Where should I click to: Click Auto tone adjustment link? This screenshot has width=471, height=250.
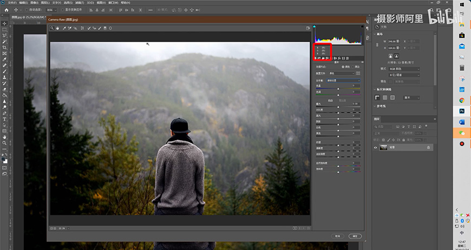coord(330,100)
